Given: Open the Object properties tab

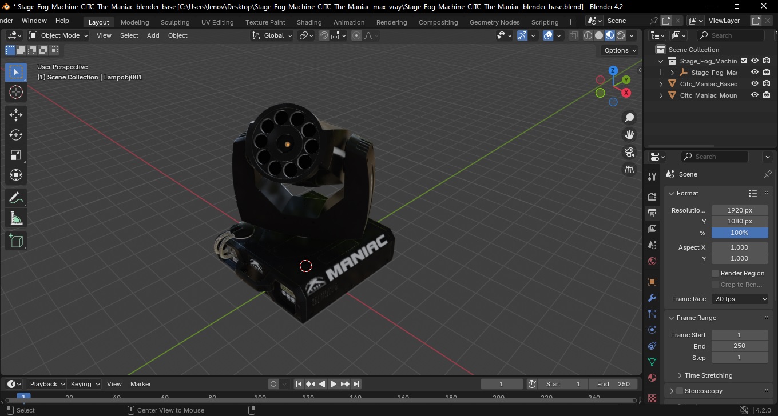Looking at the screenshot, I should (652, 282).
